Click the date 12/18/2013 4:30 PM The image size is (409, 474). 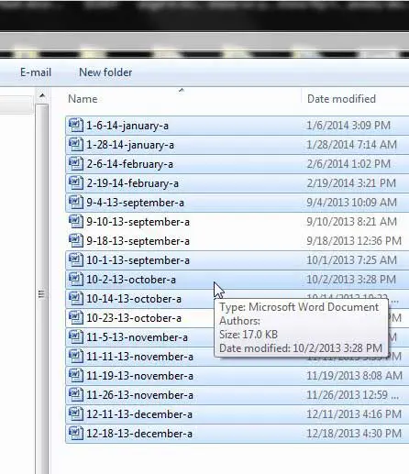tap(354, 434)
